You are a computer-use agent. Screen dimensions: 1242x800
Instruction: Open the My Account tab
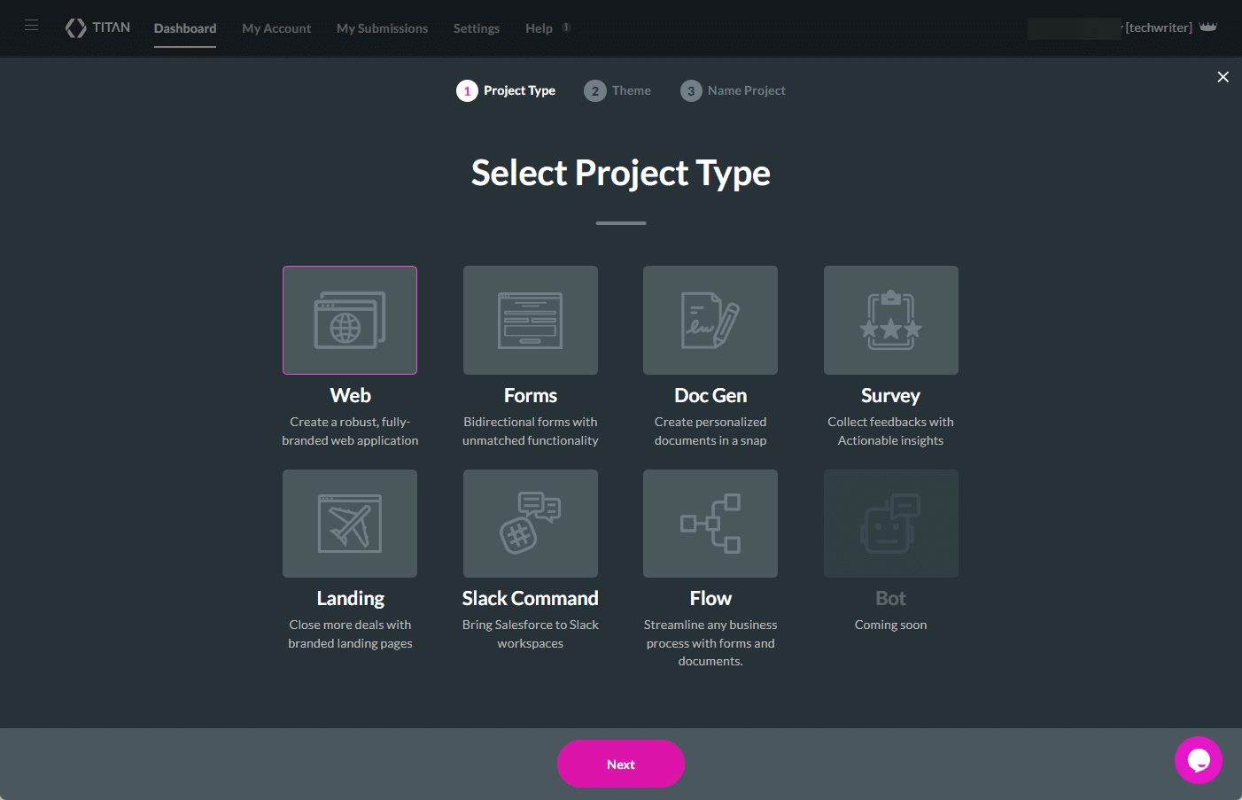pos(276,28)
